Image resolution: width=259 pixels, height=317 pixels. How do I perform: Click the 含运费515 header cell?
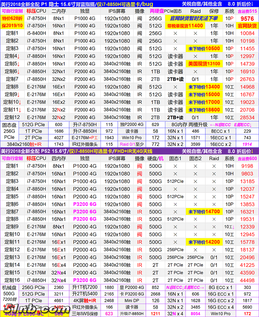coord(247,11)
